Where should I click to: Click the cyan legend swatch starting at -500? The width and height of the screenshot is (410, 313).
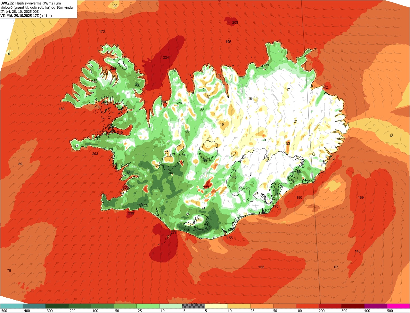(12, 306)
